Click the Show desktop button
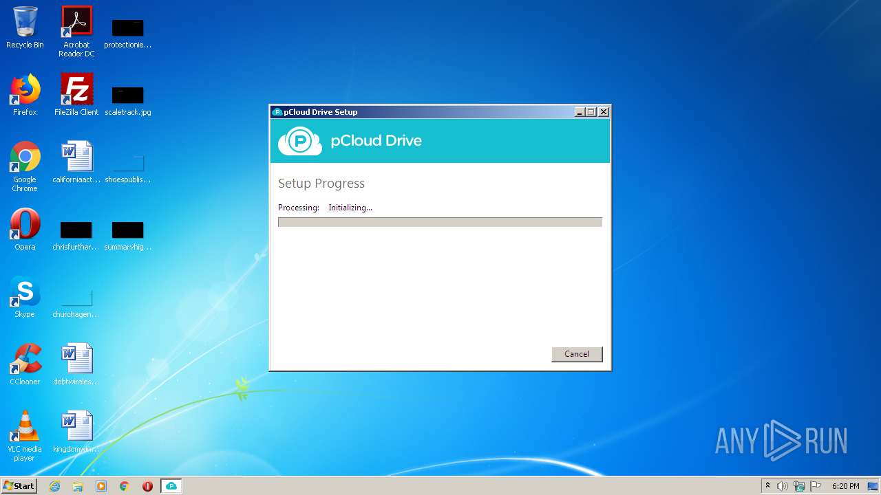Viewport: 881px width, 495px height. coord(873,486)
